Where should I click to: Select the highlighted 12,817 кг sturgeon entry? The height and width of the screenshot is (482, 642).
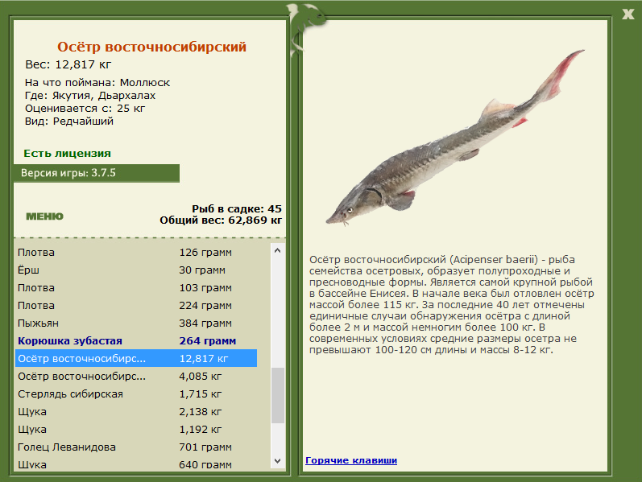[136, 358]
